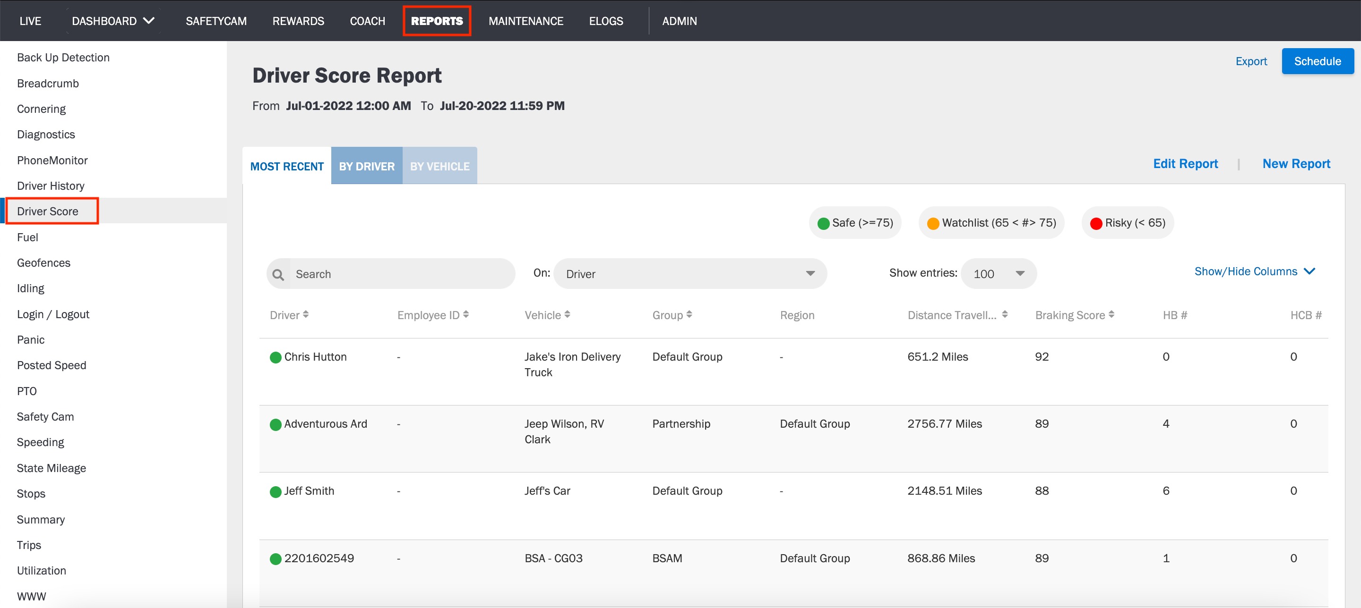Open the On: Driver dropdown
The image size is (1361, 608).
(690, 274)
